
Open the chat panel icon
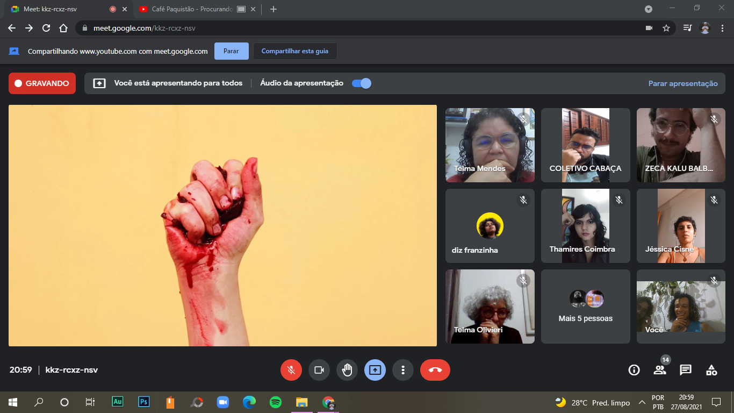685,370
